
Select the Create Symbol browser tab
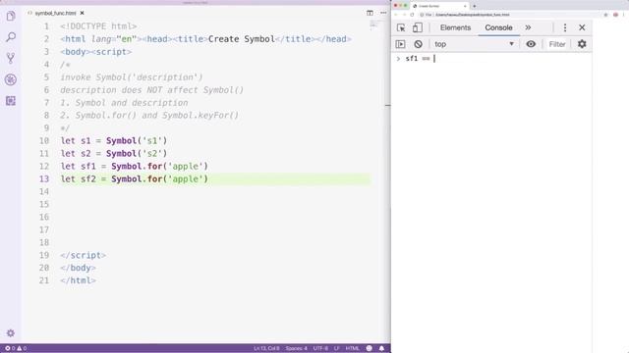(439, 6)
